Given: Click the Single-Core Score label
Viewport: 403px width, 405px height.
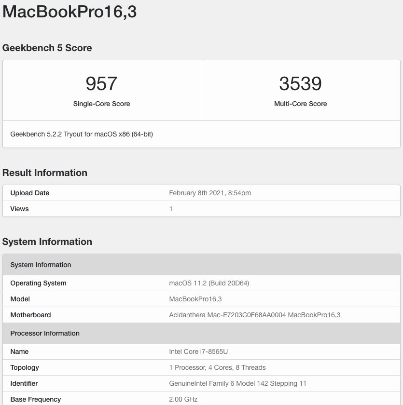Looking at the screenshot, I should point(101,104).
